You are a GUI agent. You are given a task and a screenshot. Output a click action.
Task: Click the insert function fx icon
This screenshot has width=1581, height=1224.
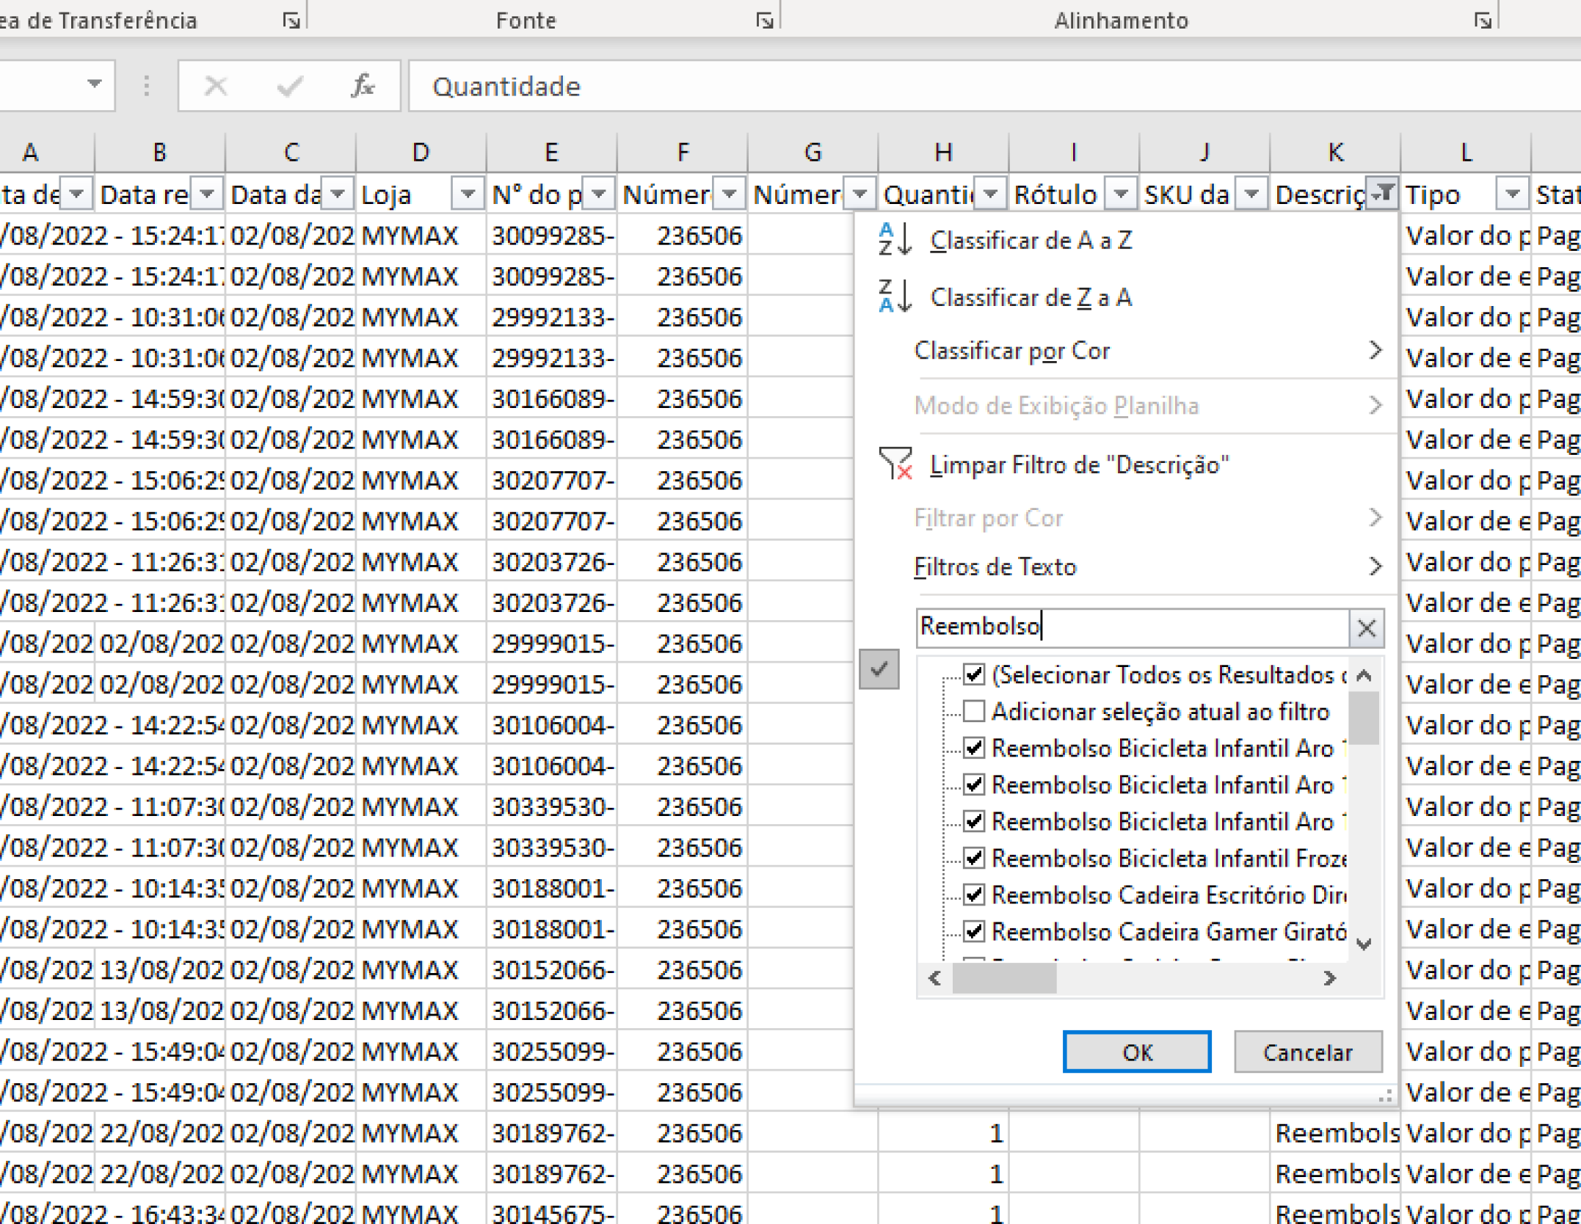[x=362, y=87]
